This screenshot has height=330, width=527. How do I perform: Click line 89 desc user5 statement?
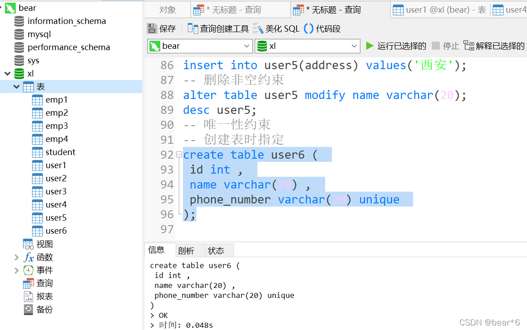[x=220, y=110]
